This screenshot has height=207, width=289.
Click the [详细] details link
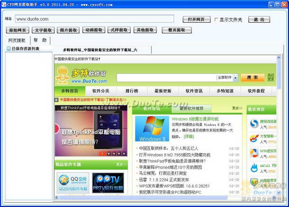pyautogui.click(x=189, y=137)
